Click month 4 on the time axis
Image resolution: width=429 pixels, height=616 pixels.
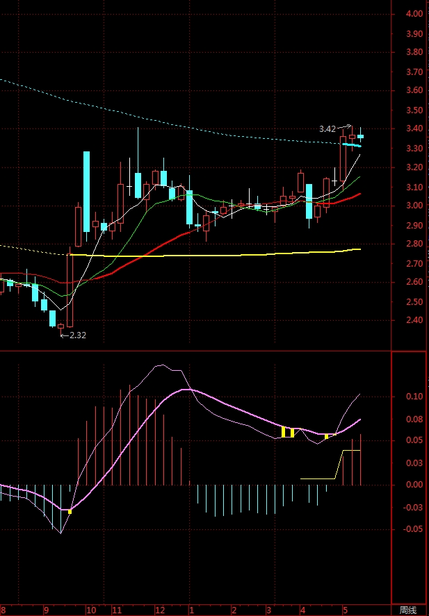(302, 610)
